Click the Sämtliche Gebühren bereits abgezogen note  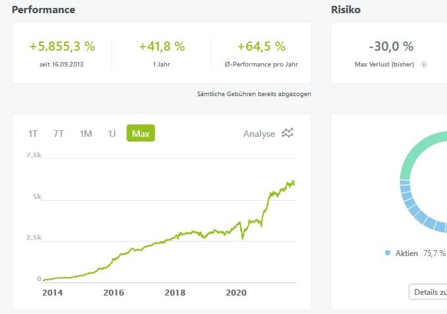click(254, 94)
